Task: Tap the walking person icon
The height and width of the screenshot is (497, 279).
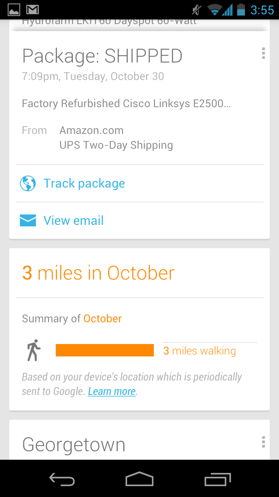Action: click(x=34, y=350)
